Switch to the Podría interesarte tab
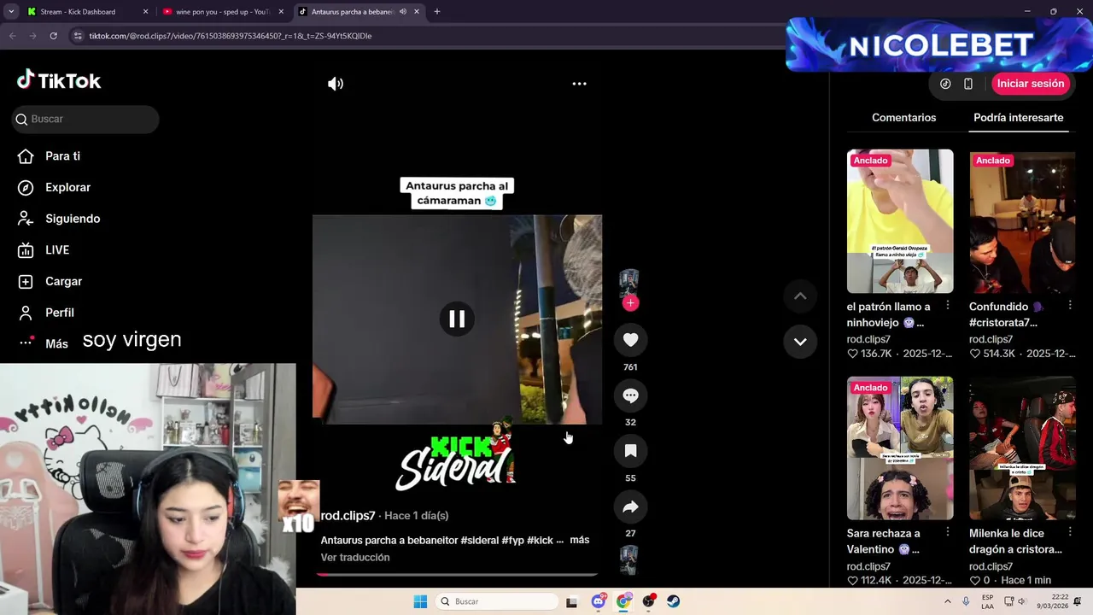 [1018, 118]
